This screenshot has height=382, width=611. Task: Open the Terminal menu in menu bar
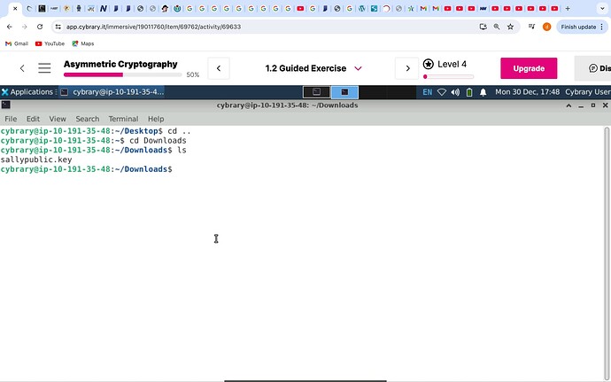coord(123,119)
